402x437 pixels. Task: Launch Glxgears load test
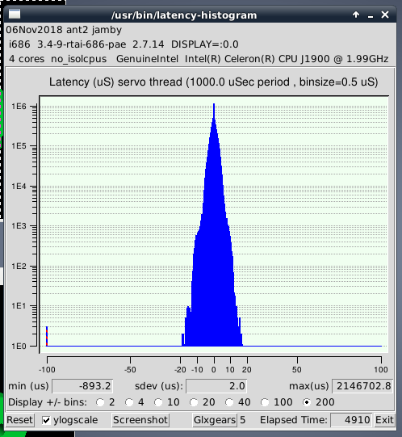215,420
